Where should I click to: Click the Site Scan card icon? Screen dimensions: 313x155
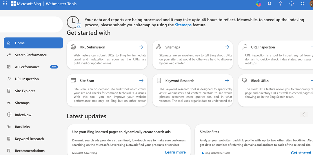[x=73, y=80]
